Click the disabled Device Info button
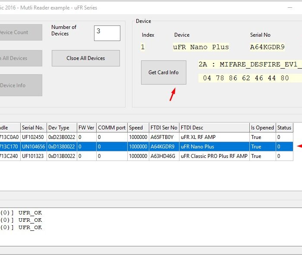 [21, 85]
